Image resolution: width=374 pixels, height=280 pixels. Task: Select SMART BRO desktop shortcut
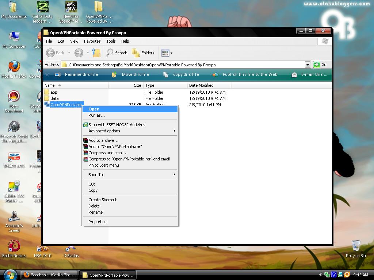[14, 160]
